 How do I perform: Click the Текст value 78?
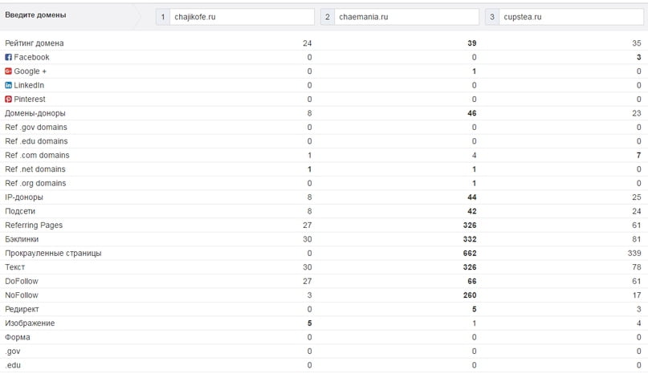637,267
